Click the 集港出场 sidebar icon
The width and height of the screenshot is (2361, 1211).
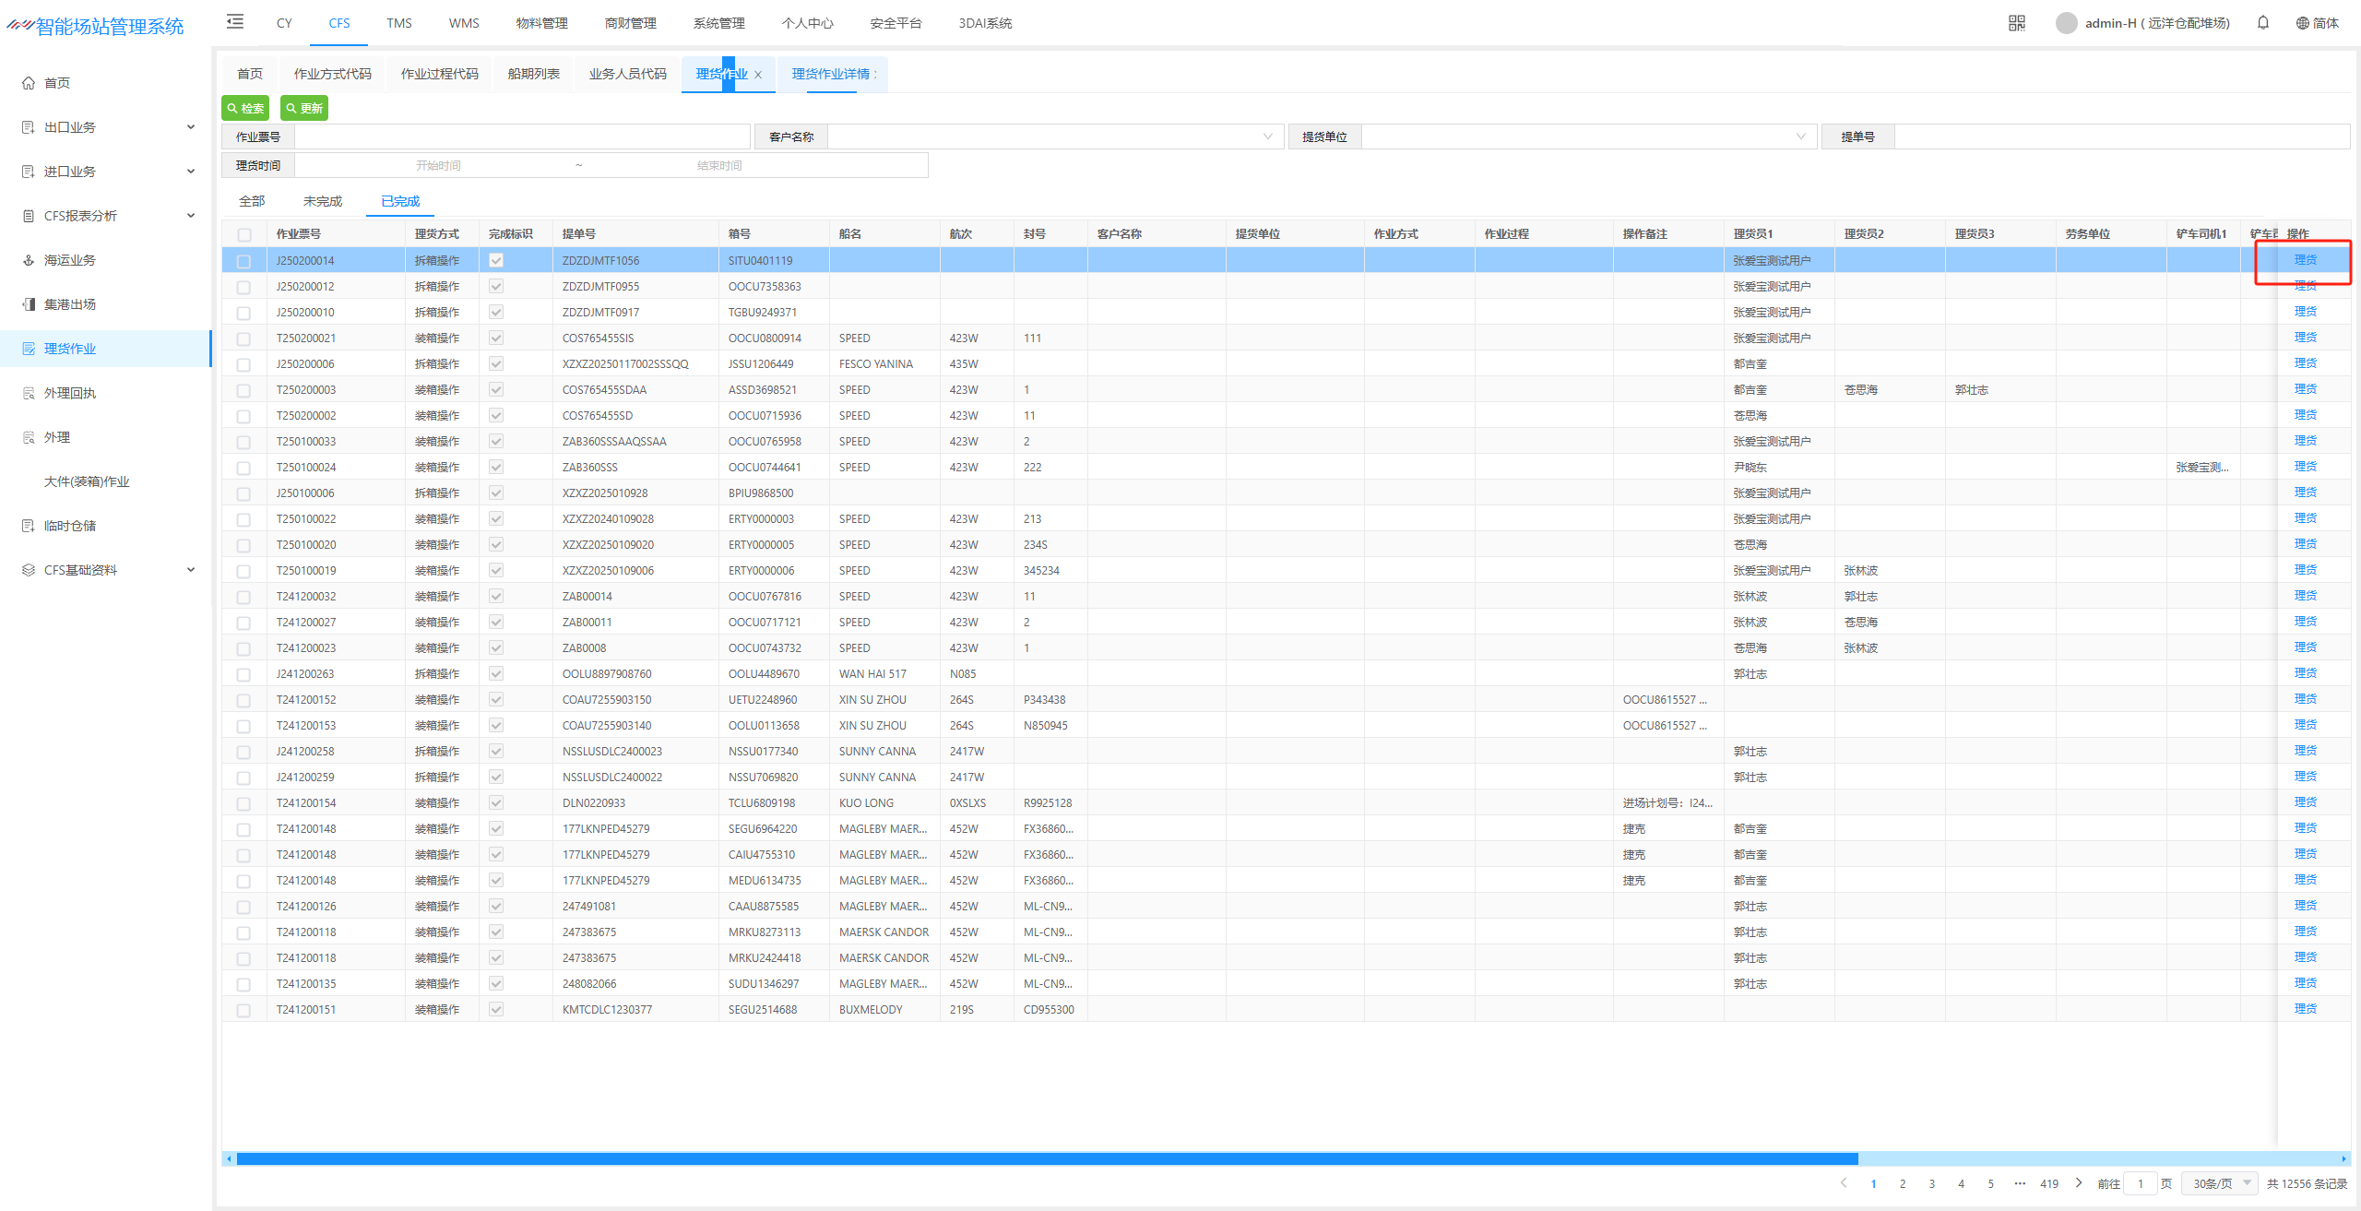[29, 304]
